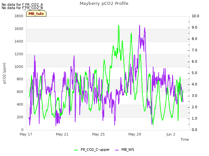Screen dimensions: 209x156
Task: Click the 1800 left-axis value
Action: 19,16
